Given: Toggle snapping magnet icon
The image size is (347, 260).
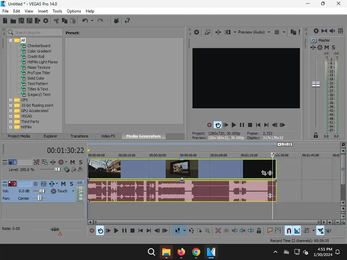Looking at the screenshot, I should click(289, 231).
